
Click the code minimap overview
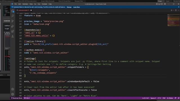pyautogui.click(x=174, y=20)
